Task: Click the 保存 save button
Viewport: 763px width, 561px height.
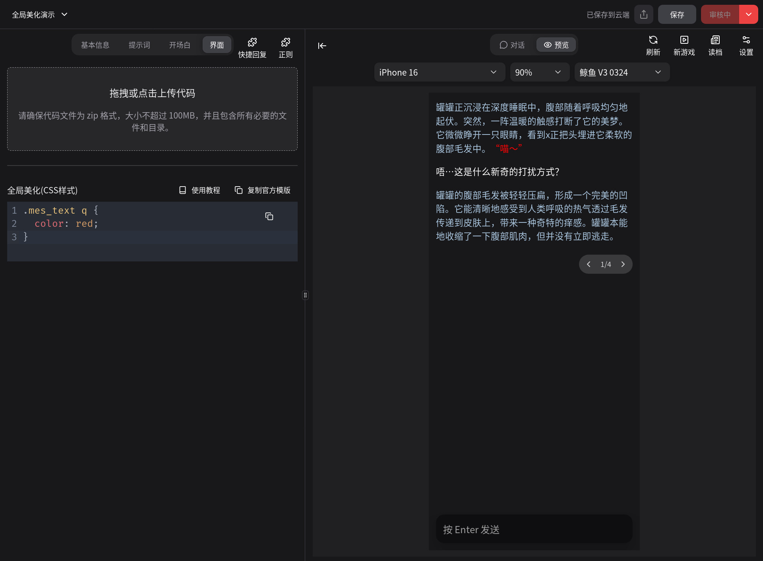Action: click(677, 15)
